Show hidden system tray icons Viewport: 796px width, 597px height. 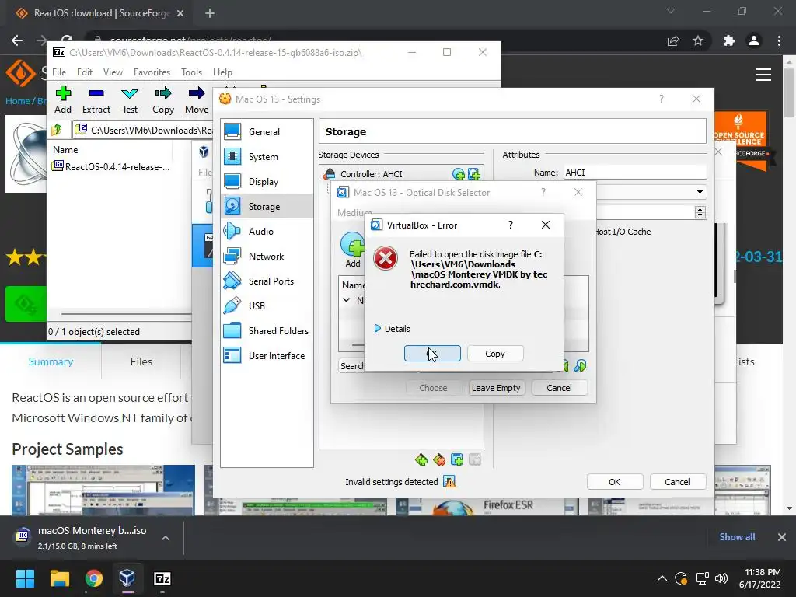pos(662,578)
